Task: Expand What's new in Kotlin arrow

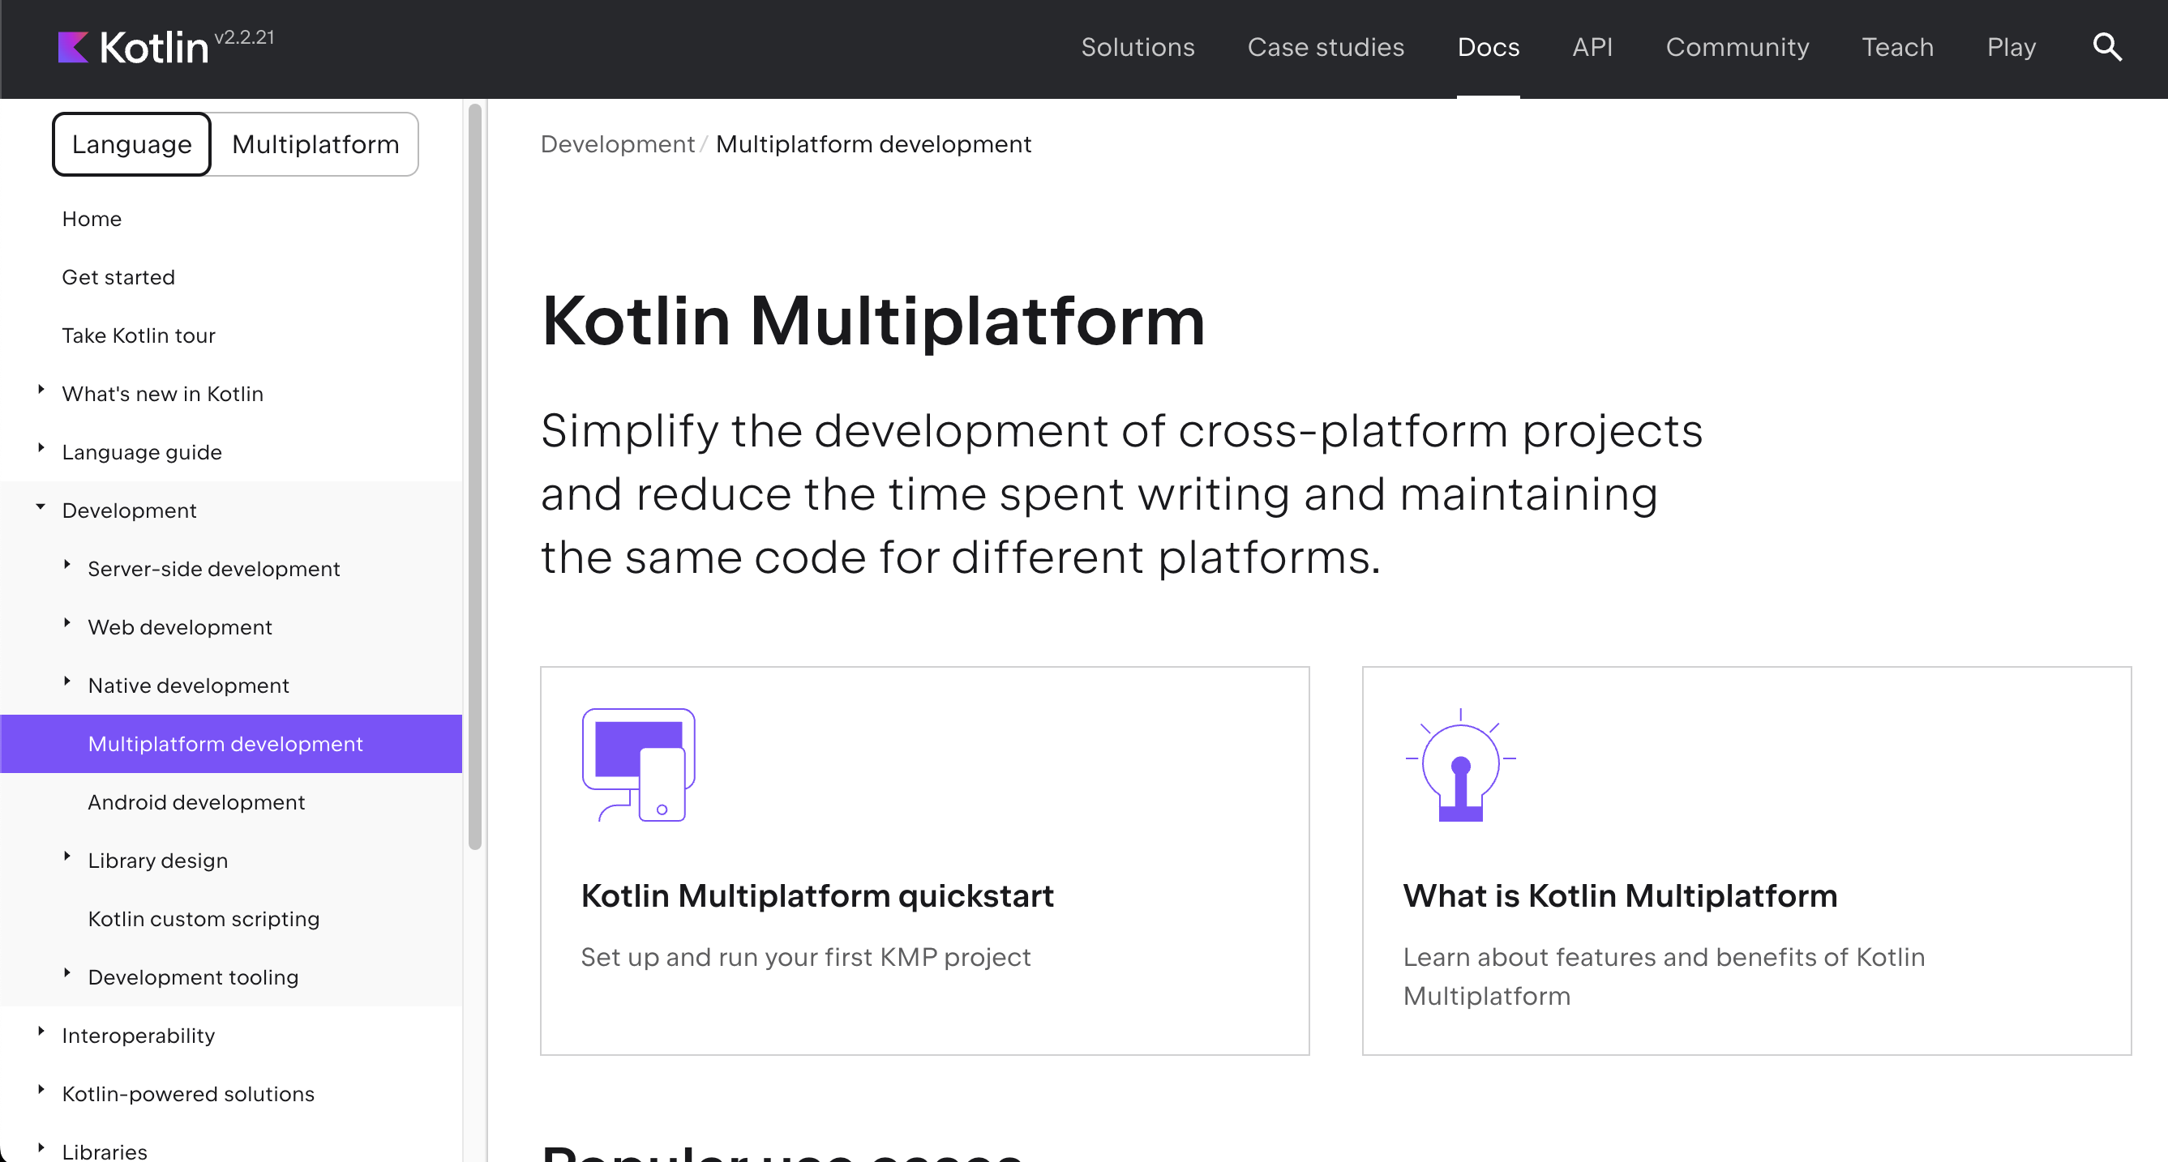Action: pyautogui.click(x=41, y=390)
